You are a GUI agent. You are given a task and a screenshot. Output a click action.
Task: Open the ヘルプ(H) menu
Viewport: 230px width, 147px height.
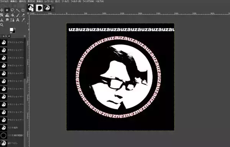100,1
